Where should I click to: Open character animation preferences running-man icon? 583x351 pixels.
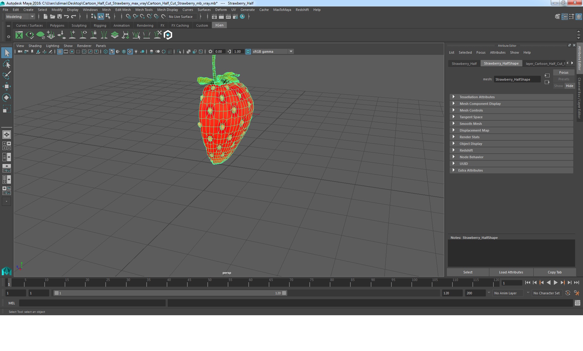point(577,293)
